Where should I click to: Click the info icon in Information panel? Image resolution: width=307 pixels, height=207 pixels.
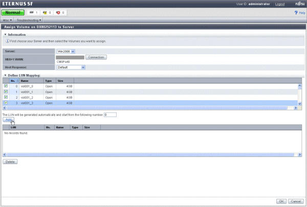pyautogui.click(x=7, y=41)
